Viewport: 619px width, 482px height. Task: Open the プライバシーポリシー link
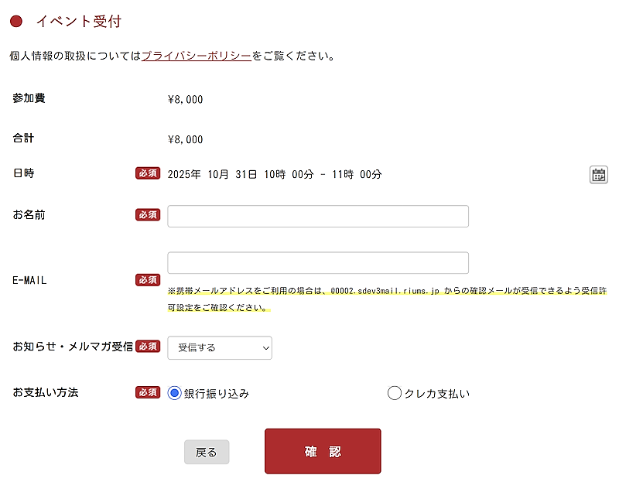197,56
